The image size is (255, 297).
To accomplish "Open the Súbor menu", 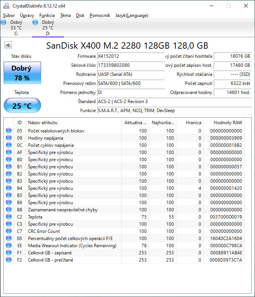I will point(9,15).
